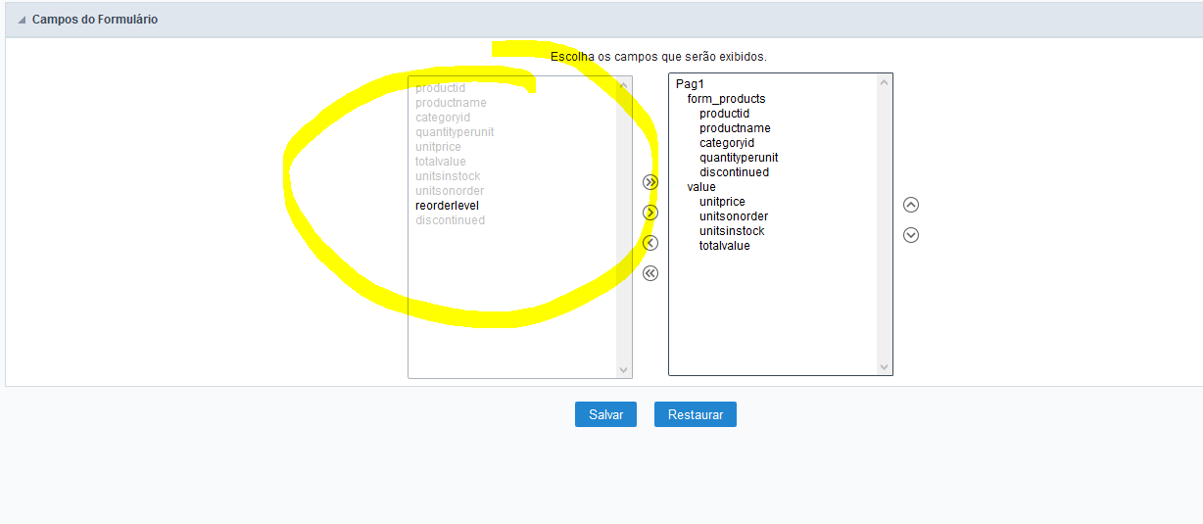Image resolution: width=1203 pixels, height=524 pixels.
Task: Select grayed unitsonorder in the left list
Action: click(x=450, y=191)
